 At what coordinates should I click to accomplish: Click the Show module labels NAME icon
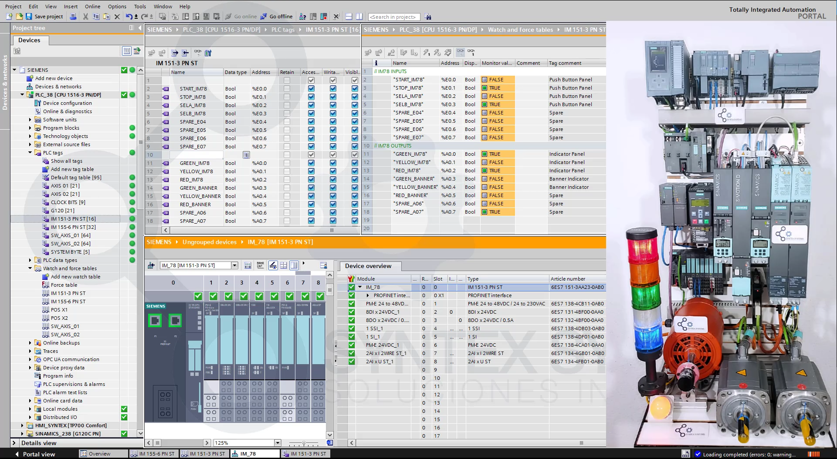pos(261,265)
